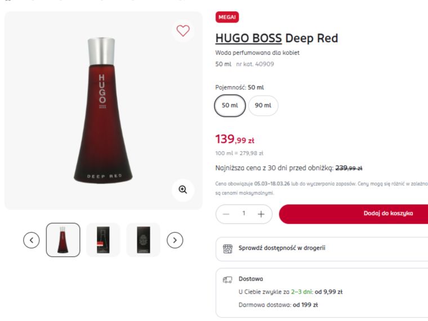Click the store availability icon
Image resolution: width=428 pixels, height=321 pixels.
(228, 248)
